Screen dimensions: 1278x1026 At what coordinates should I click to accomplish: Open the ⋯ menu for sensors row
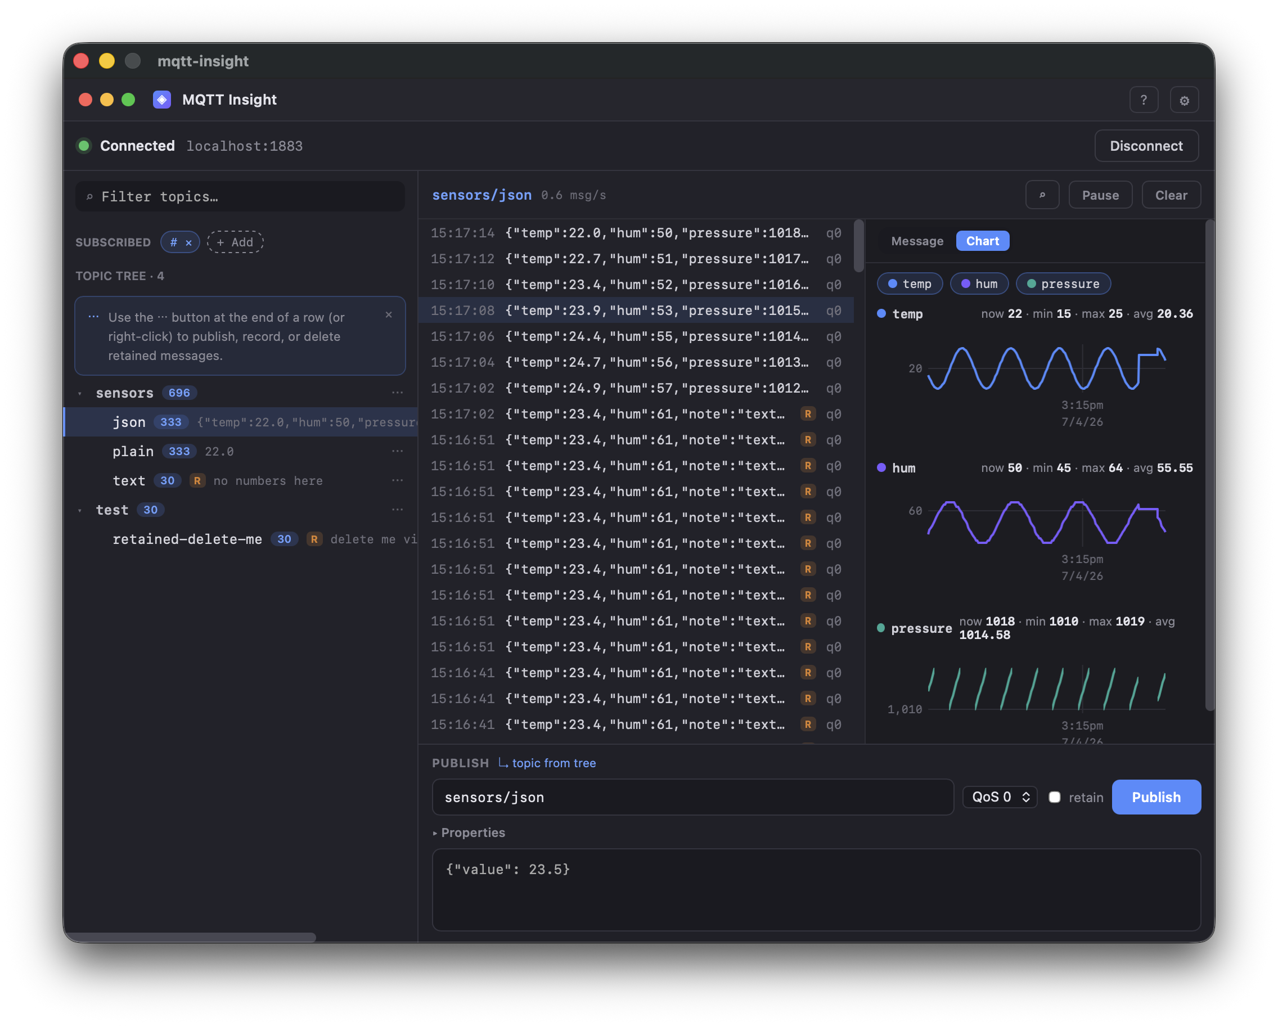(397, 393)
